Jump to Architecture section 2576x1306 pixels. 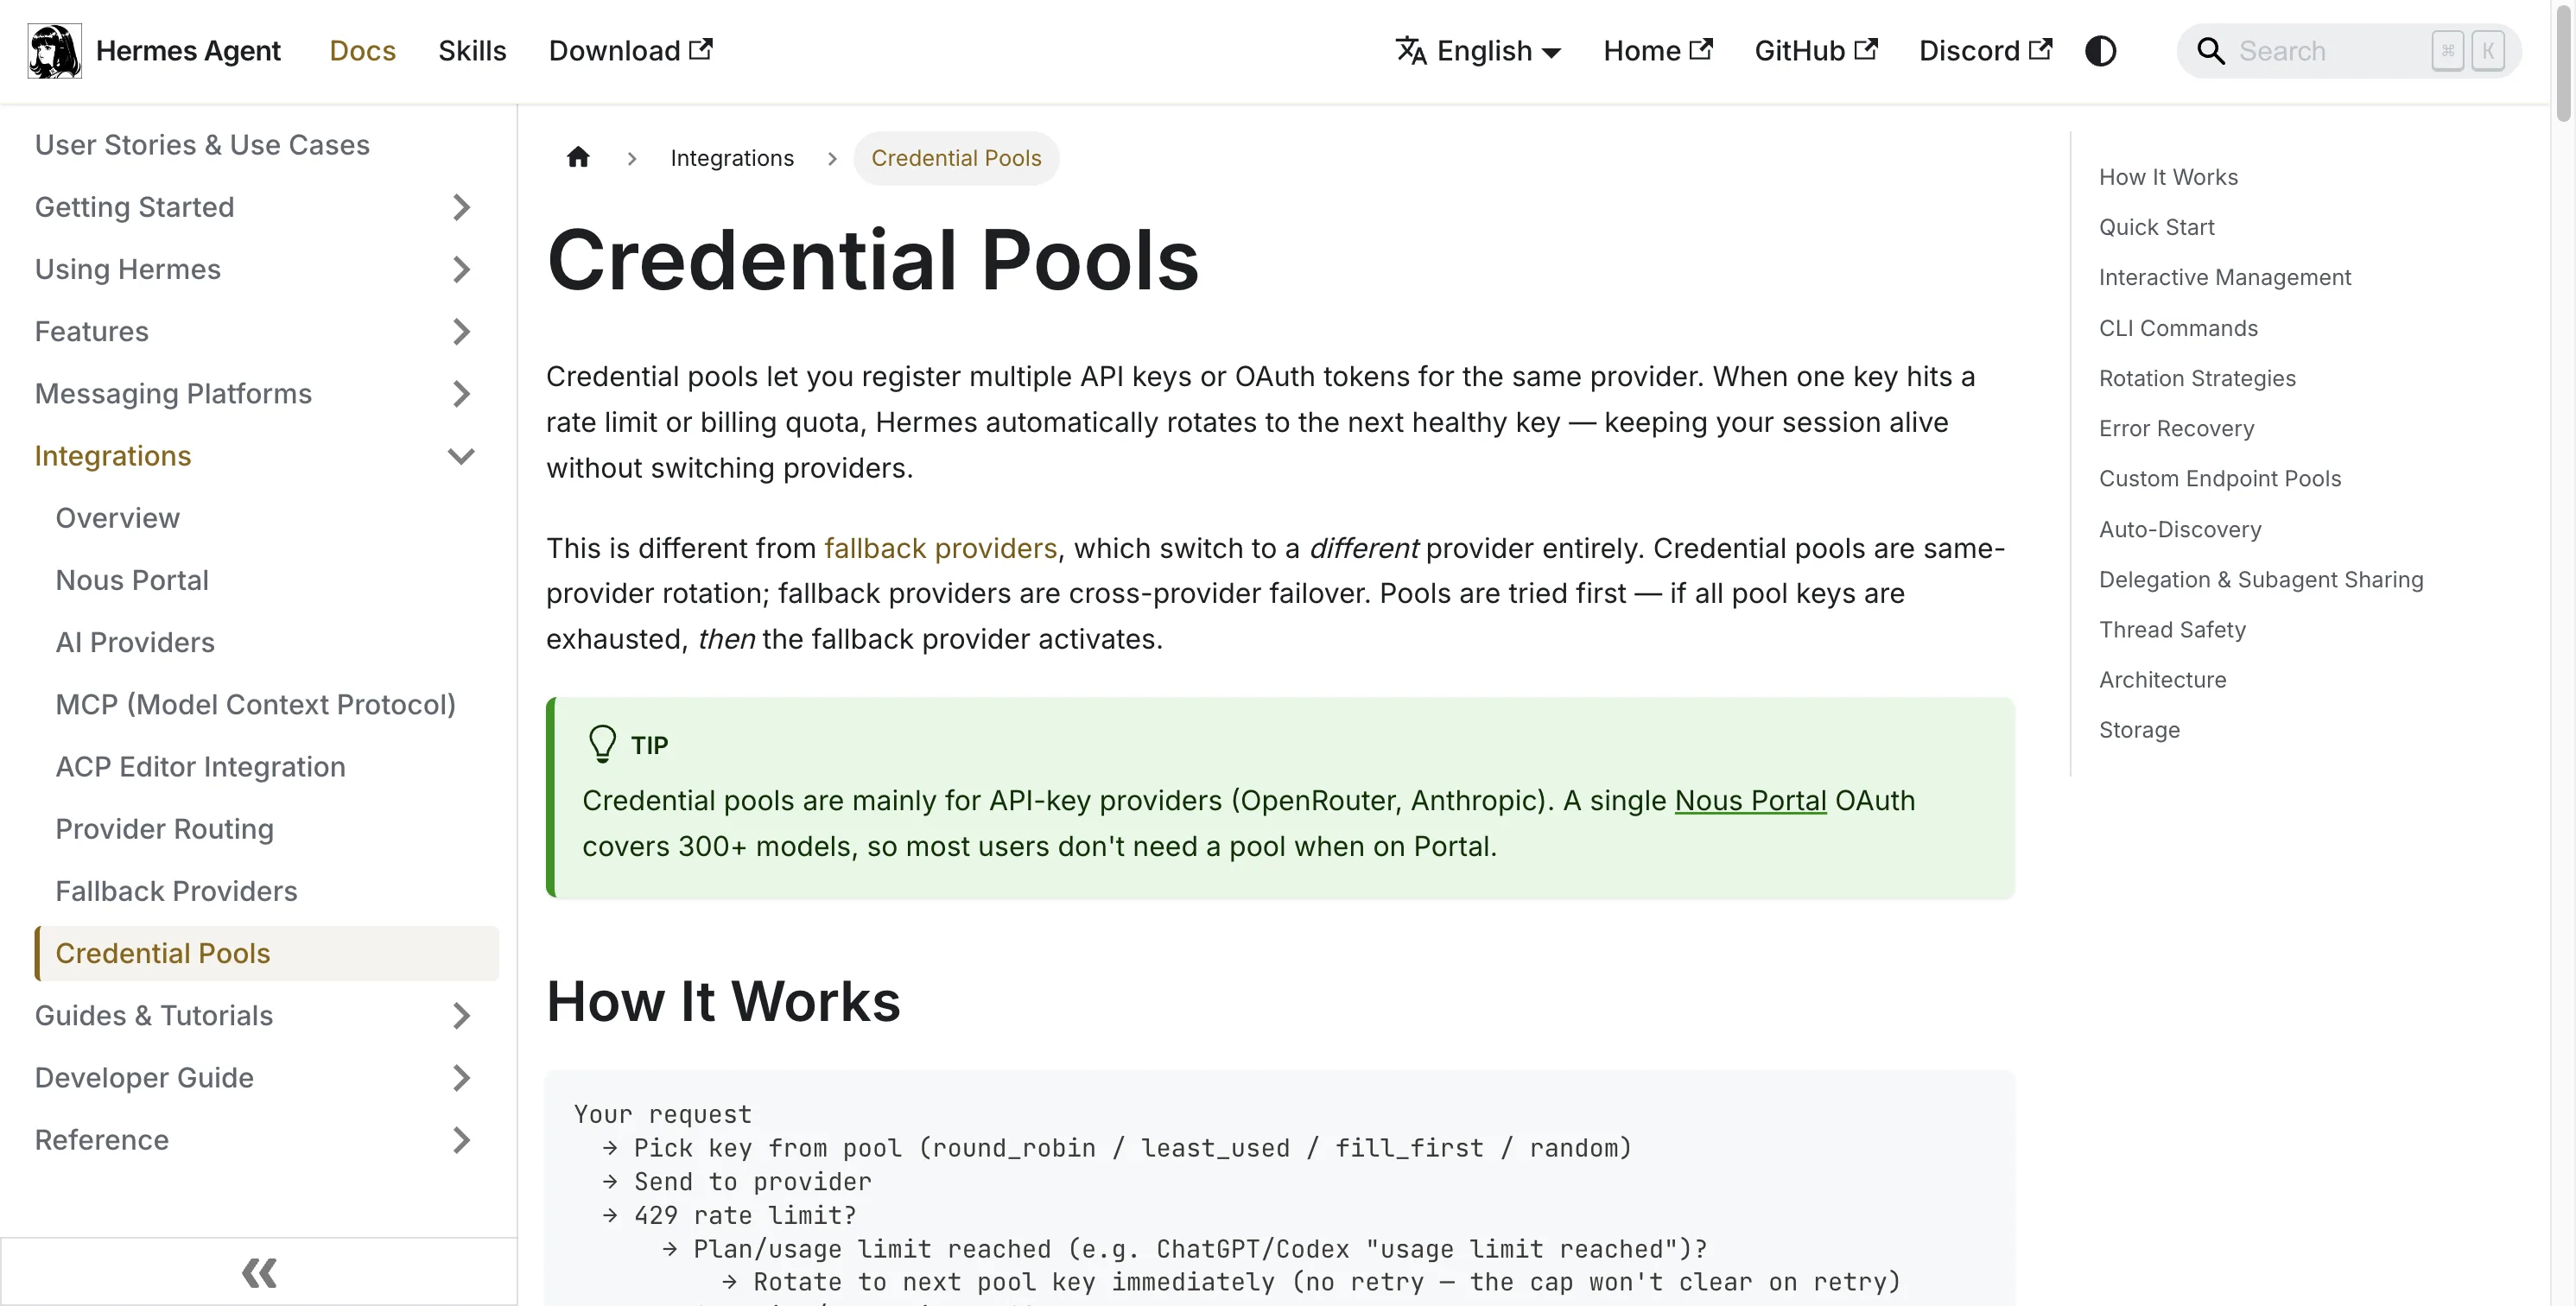[2162, 679]
